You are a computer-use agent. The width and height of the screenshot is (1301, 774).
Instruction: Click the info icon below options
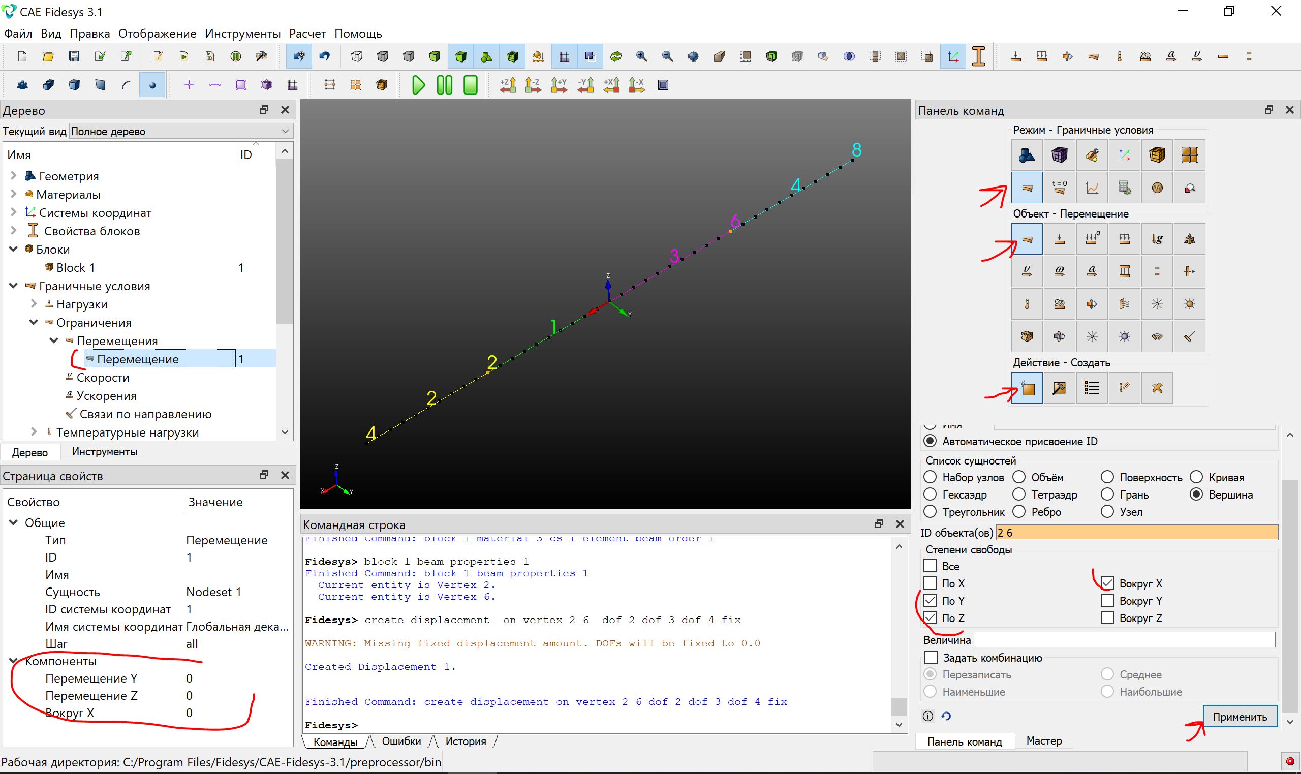click(x=928, y=716)
